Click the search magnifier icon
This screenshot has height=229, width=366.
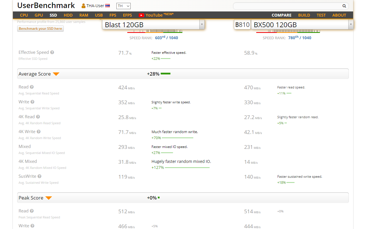[344, 6]
